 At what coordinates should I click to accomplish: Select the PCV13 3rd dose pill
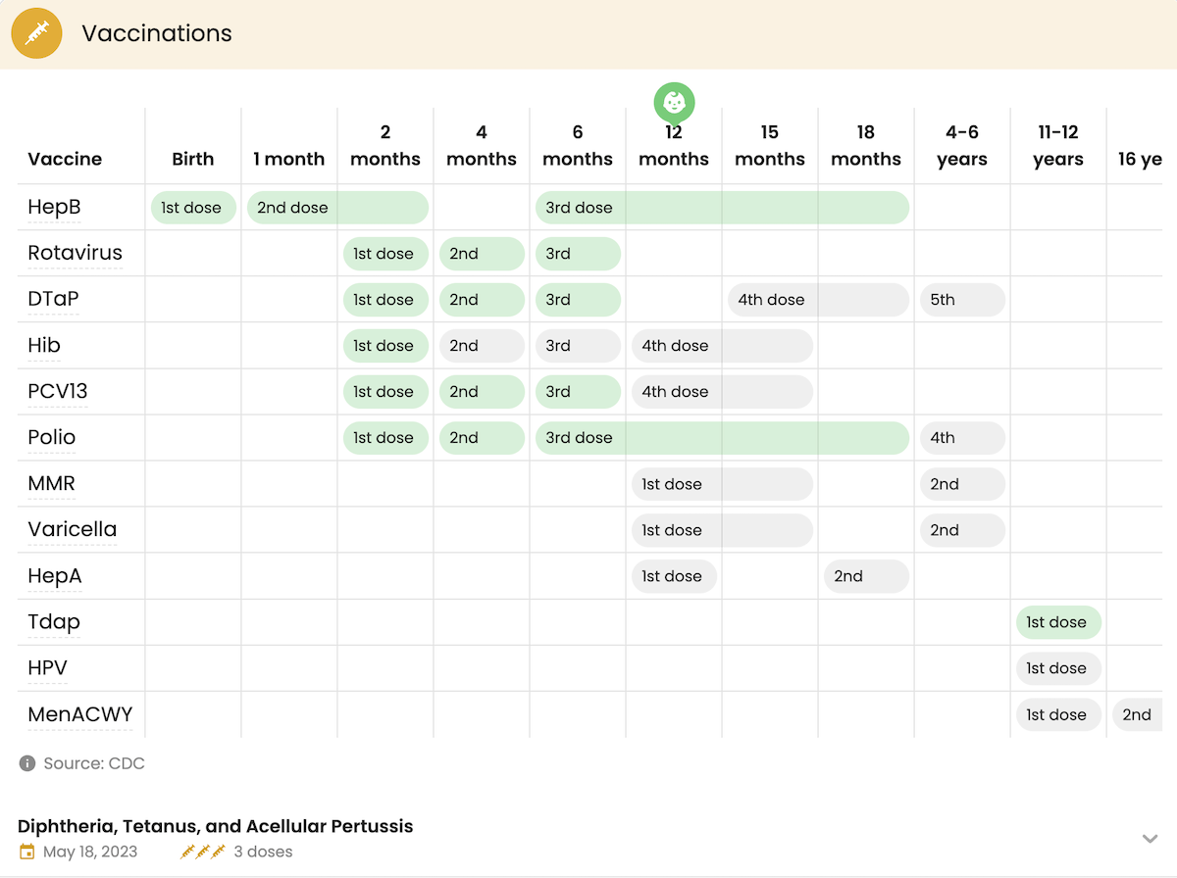[x=578, y=392]
